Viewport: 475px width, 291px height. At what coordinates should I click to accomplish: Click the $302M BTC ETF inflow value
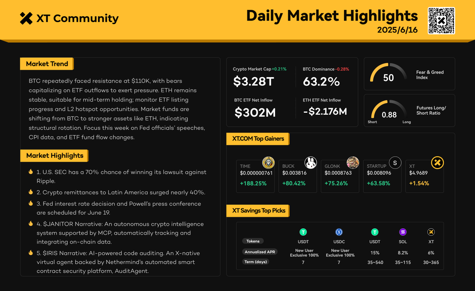click(255, 113)
